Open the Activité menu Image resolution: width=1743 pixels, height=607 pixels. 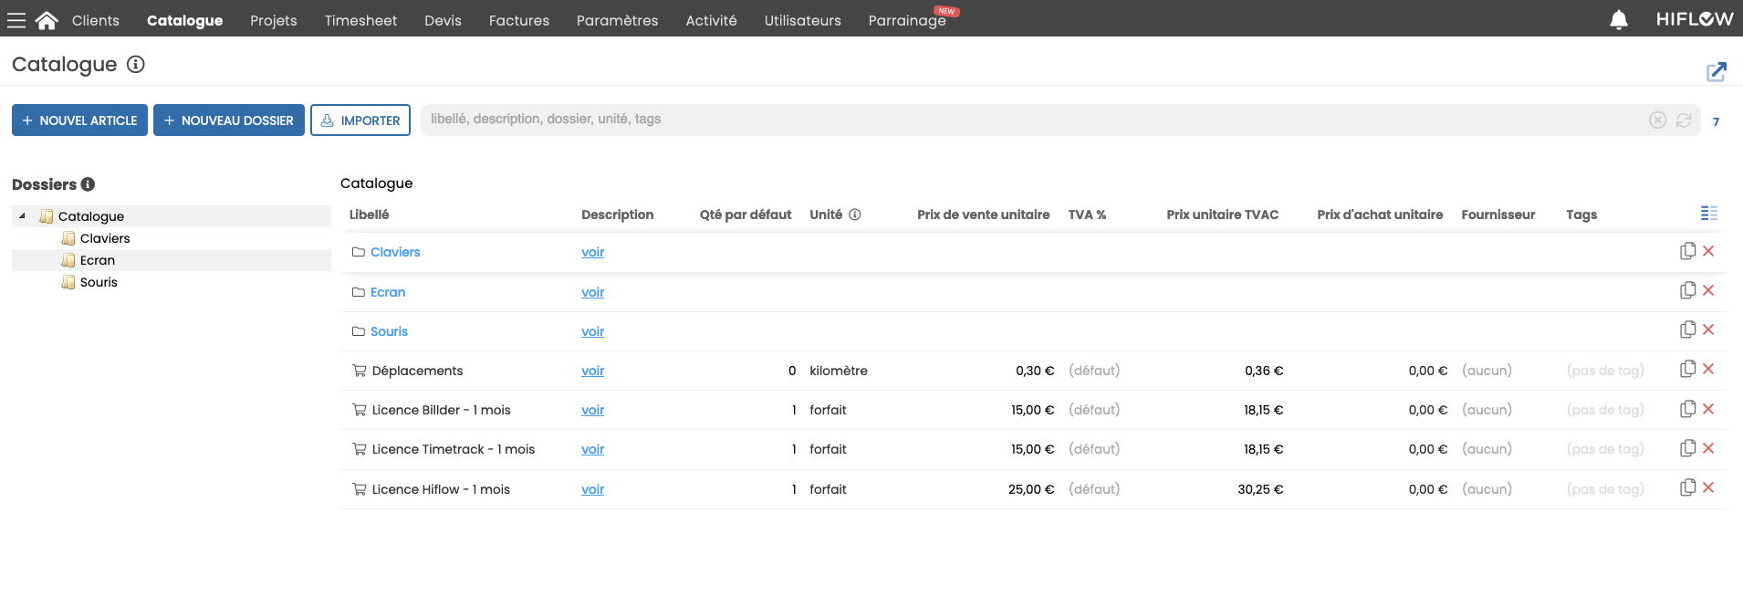pyautogui.click(x=712, y=20)
